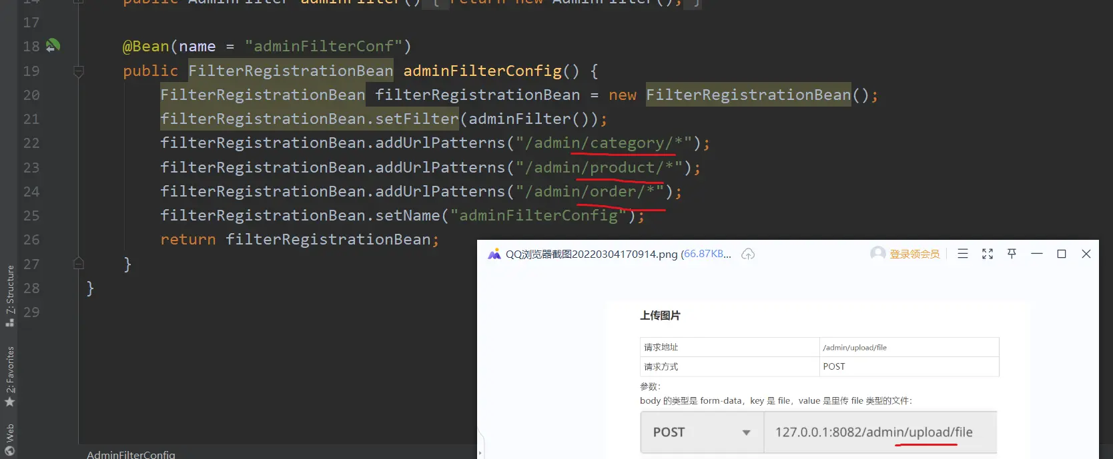The height and width of the screenshot is (459, 1113).
Task: Click the 请求地址 table cell
Action: coord(729,347)
